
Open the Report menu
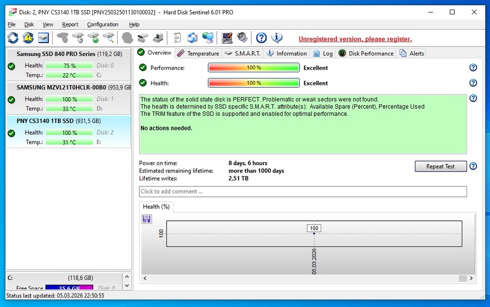pyautogui.click(x=70, y=24)
